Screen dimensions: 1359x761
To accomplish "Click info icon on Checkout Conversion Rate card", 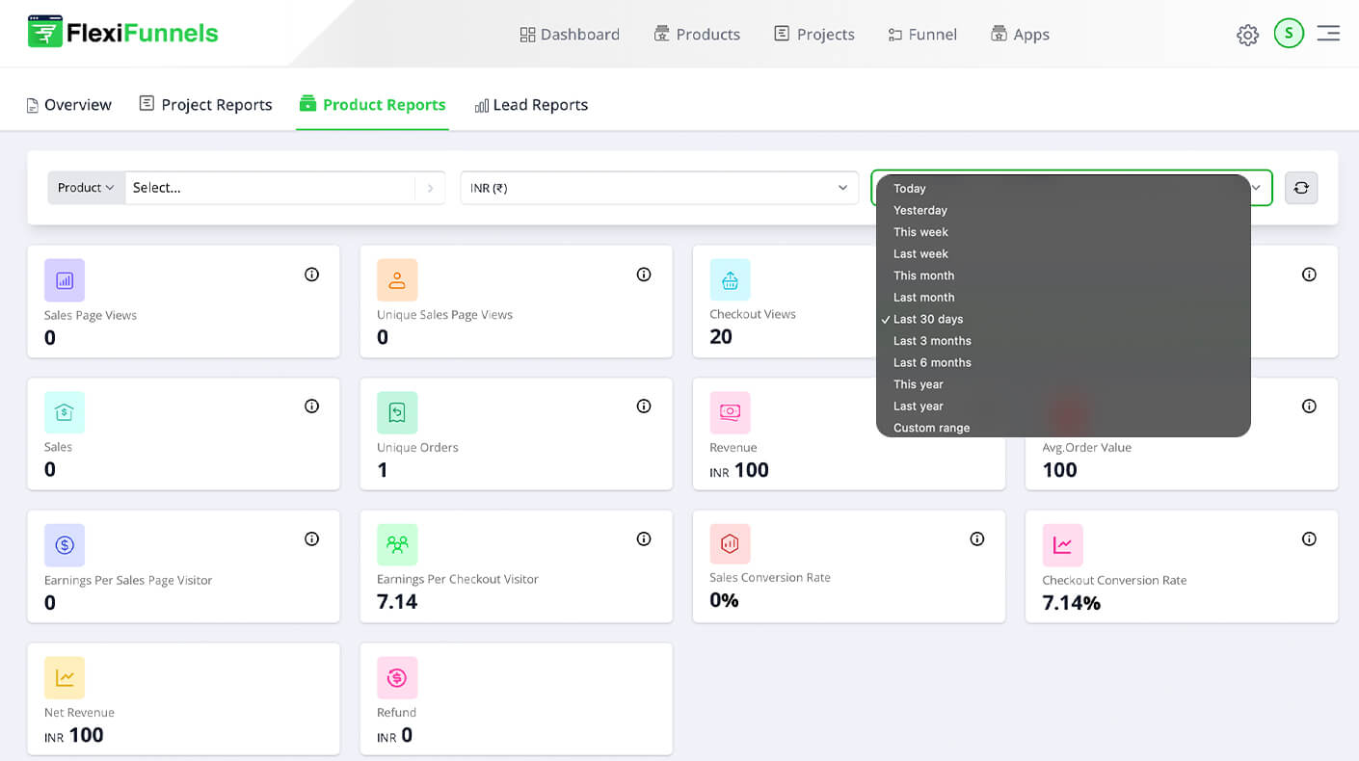I will (x=1309, y=539).
